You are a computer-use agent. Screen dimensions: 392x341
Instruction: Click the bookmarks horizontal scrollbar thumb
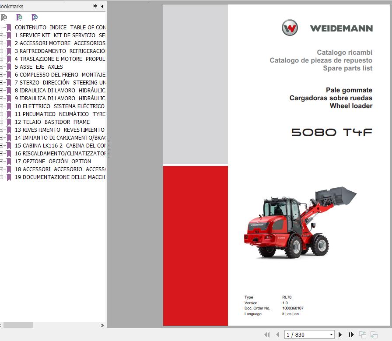(x=18, y=325)
